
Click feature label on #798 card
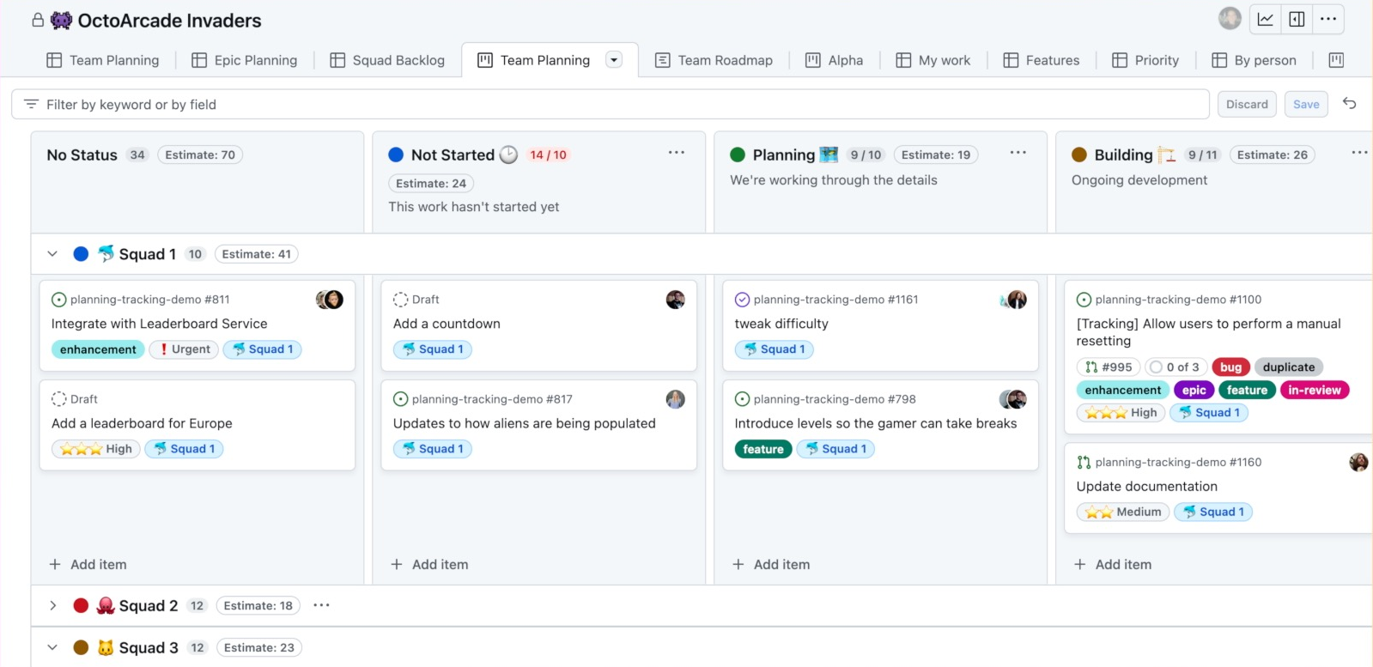763,449
